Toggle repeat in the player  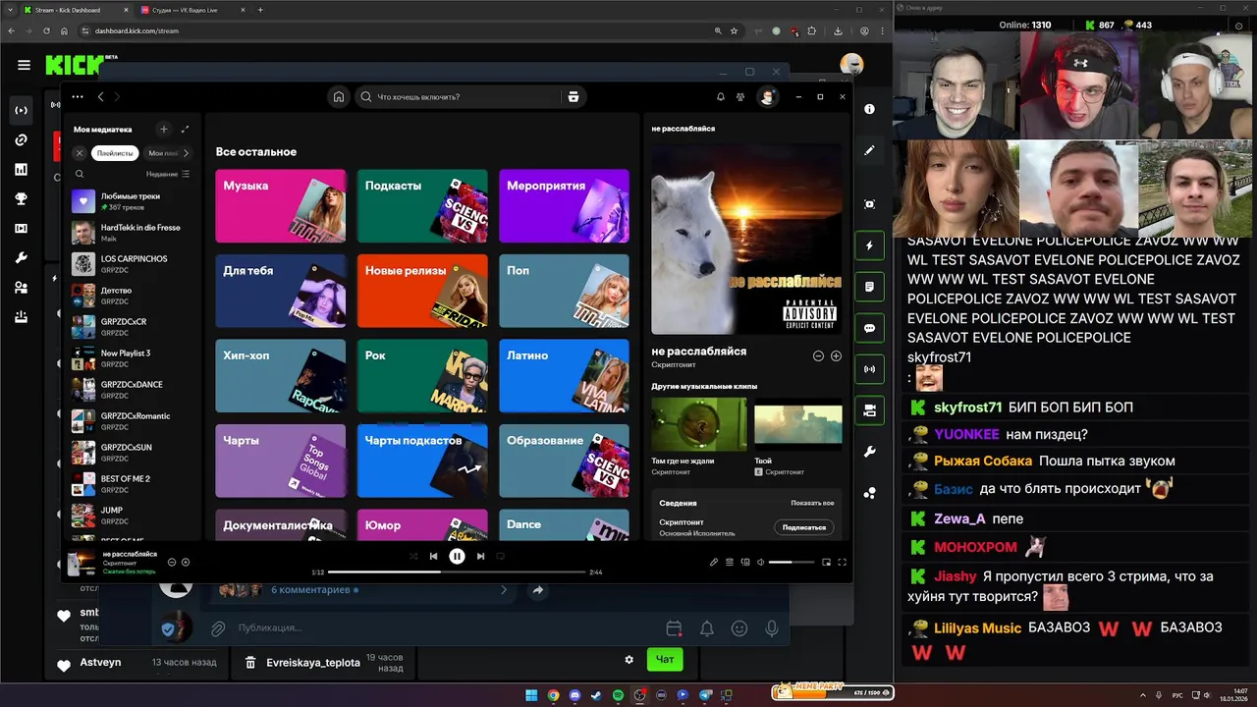pos(500,556)
